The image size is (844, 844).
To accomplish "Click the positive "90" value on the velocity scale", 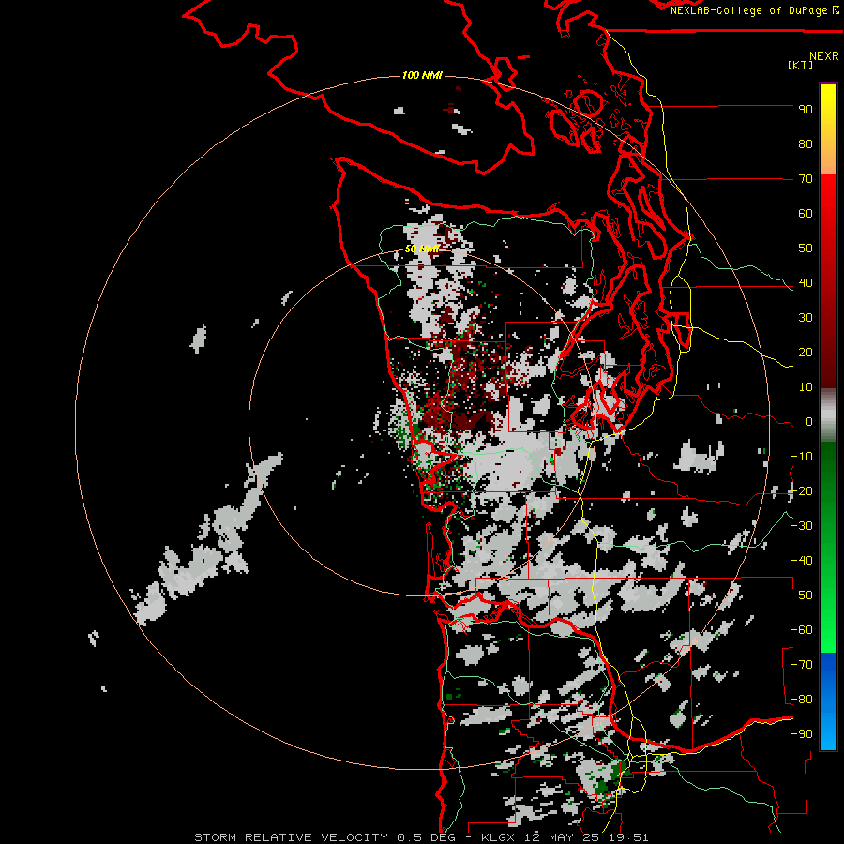I will 806,110.
